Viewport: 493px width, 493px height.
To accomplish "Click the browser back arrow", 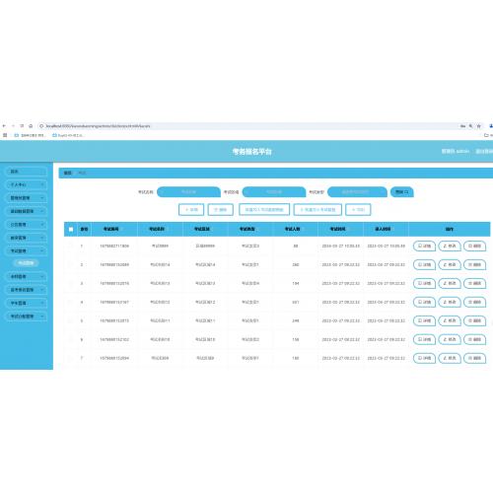I will point(4,126).
